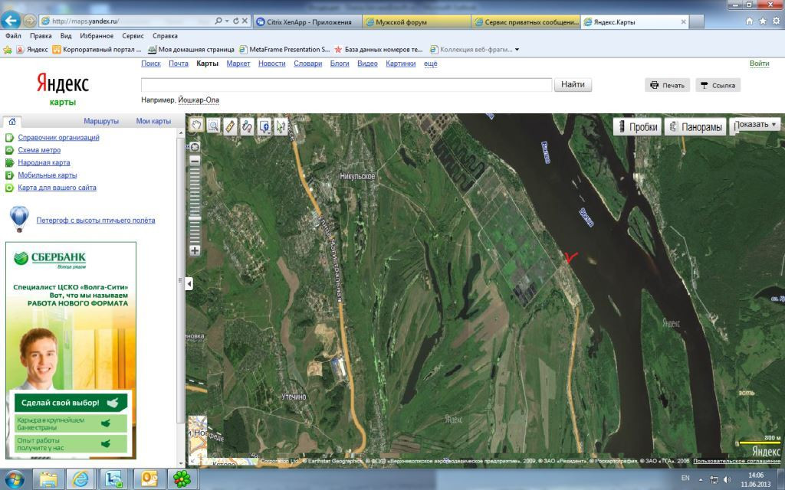Open the Справочник организаций link

coord(58,138)
